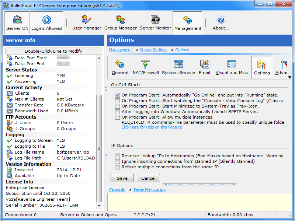The image size is (295, 221).
Task: Select the Max # Clients value Not Set
Action: point(65,99)
